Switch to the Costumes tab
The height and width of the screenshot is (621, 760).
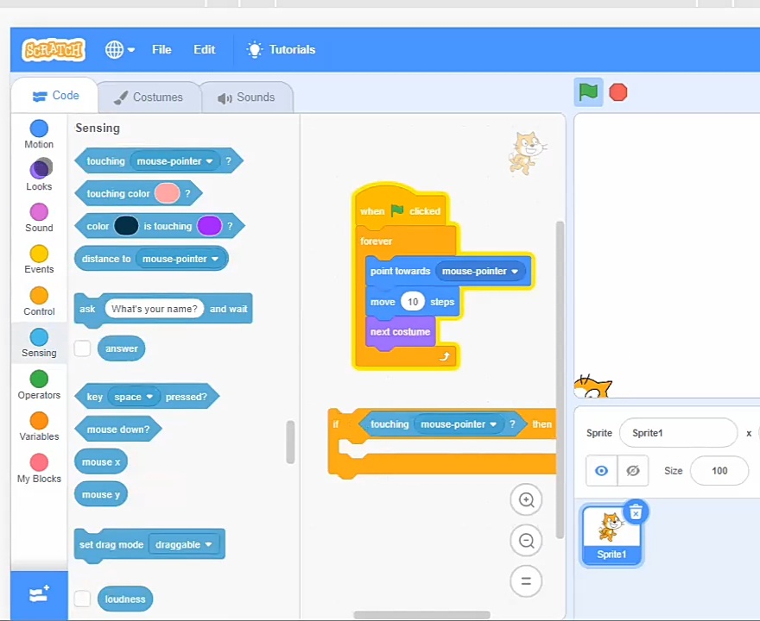tap(149, 97)
